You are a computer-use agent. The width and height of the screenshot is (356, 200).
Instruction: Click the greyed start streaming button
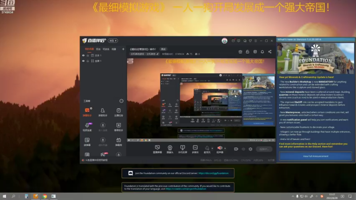(x=264, y=149)
